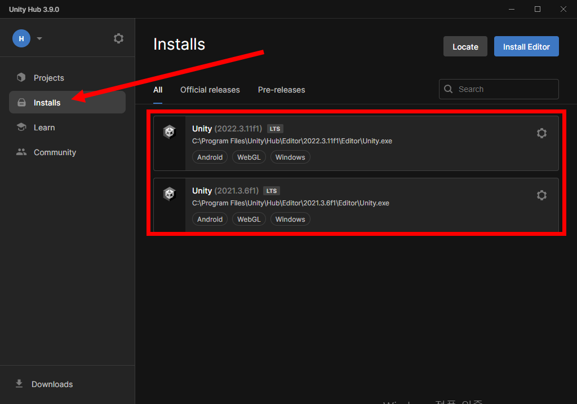Click WebGL module tag of 2022.3.11f1
The image size is (577, 404).
click(x=248, y=157)
